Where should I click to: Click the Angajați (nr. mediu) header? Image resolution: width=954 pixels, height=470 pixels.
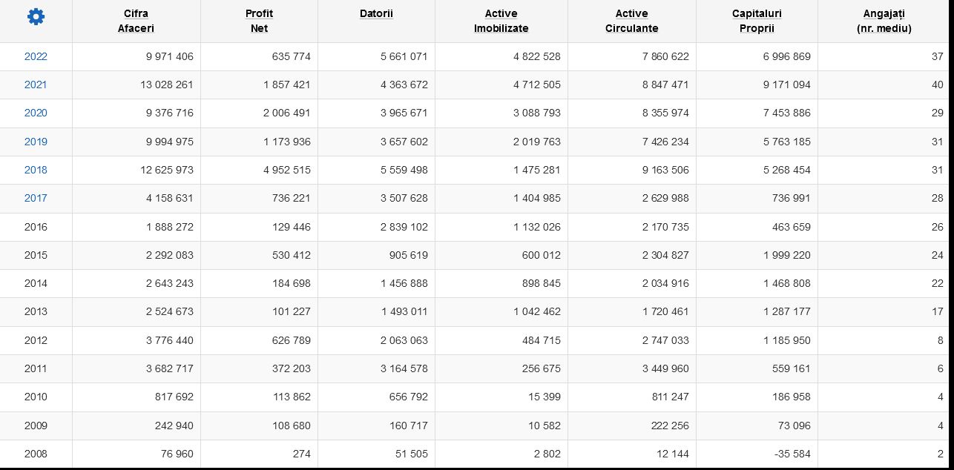(x=884, y=21)
